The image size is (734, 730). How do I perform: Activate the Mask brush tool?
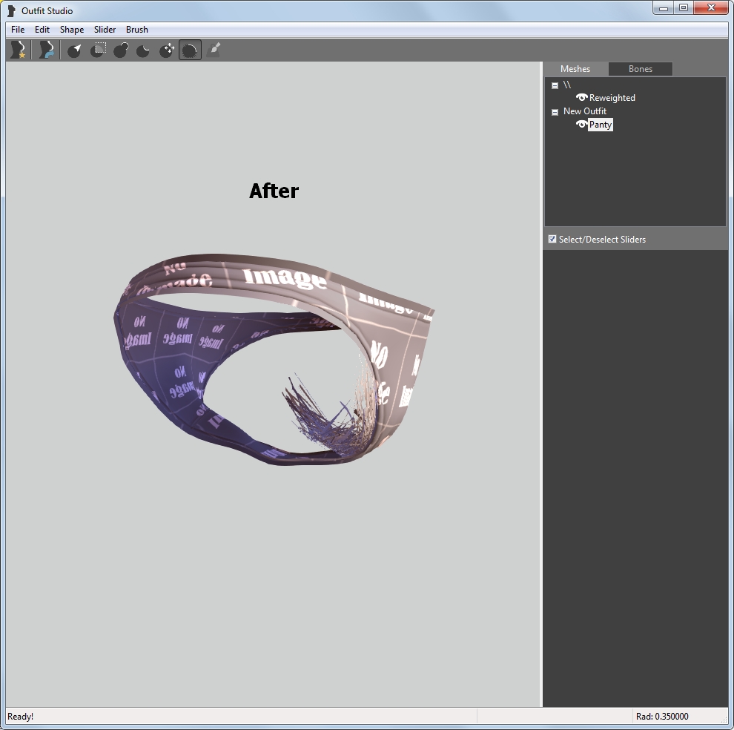98,50
